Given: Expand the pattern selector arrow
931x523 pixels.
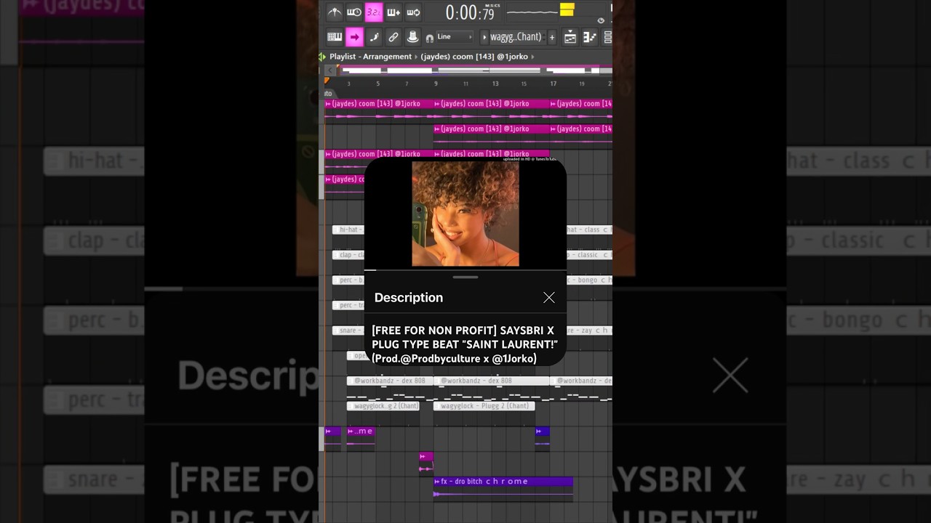Looking at the screenshot, I should pos(485,37).
